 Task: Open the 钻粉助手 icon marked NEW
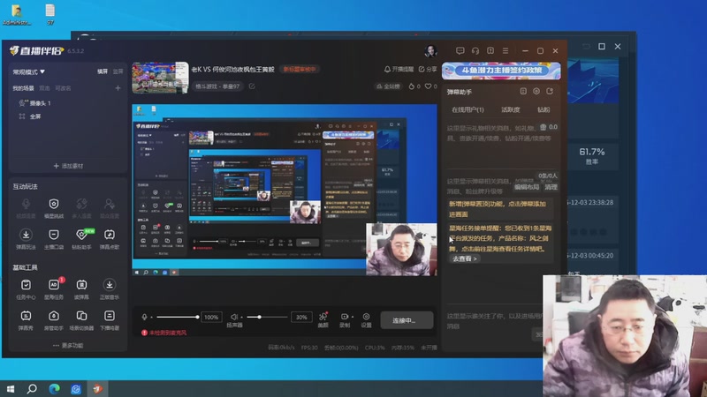pos(81,235)
